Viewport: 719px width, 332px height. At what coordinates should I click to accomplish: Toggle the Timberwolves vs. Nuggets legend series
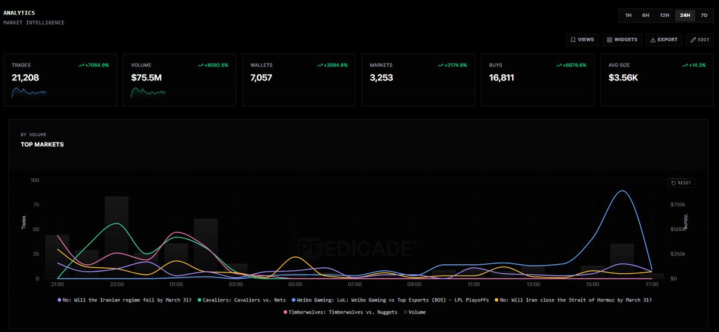(x=341, y=312)
